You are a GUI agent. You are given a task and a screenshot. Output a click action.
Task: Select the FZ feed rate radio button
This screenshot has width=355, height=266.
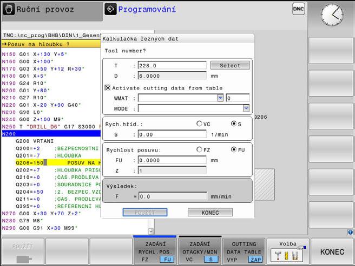click(199, 149)
